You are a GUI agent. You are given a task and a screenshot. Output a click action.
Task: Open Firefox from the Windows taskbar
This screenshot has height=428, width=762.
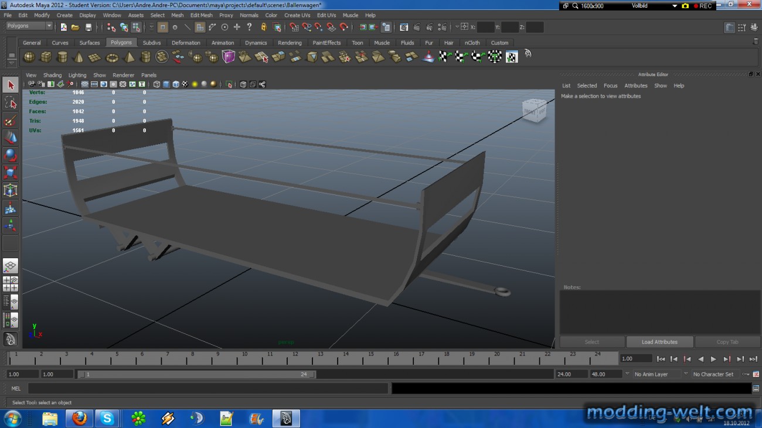coord(79,418)
